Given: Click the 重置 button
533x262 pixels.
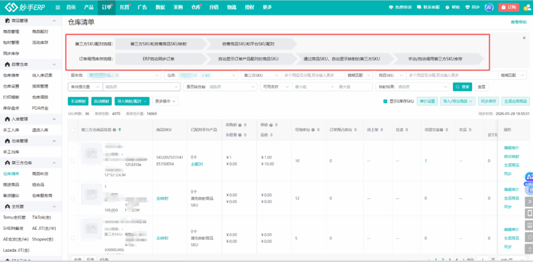Looking at the screenshot, I should 481,87.
